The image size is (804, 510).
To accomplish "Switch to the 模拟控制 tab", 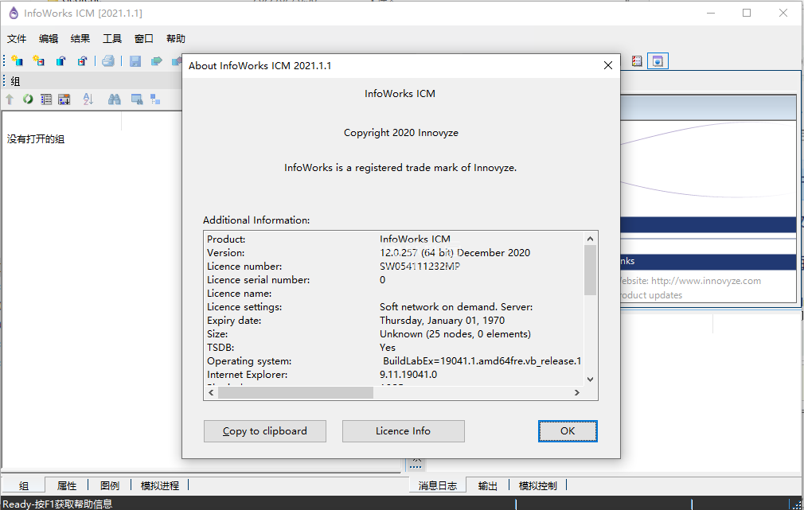I will 538,485.
